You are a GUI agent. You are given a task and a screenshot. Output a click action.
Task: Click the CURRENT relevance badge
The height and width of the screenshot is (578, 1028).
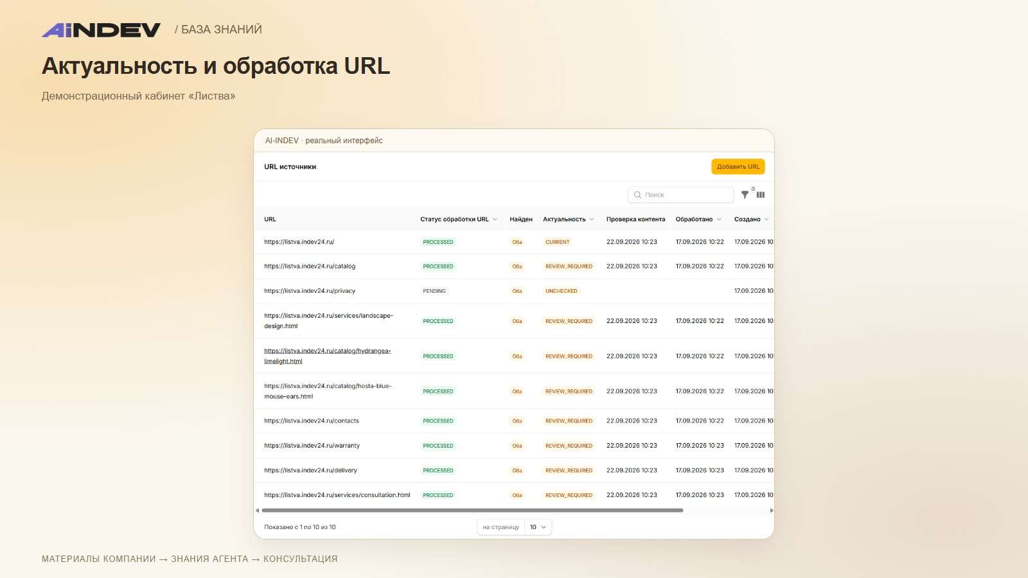[x=557, y=242]
